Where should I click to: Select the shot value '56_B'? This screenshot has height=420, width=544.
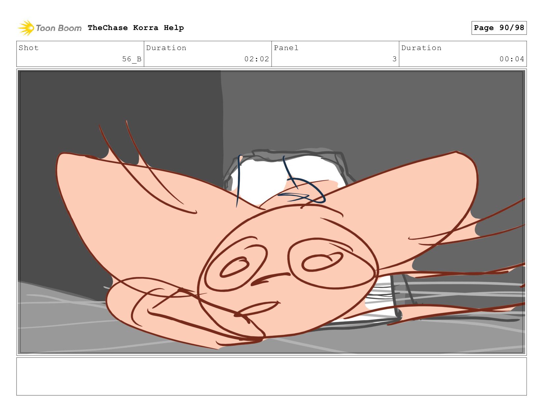click(x=132, y=59)
